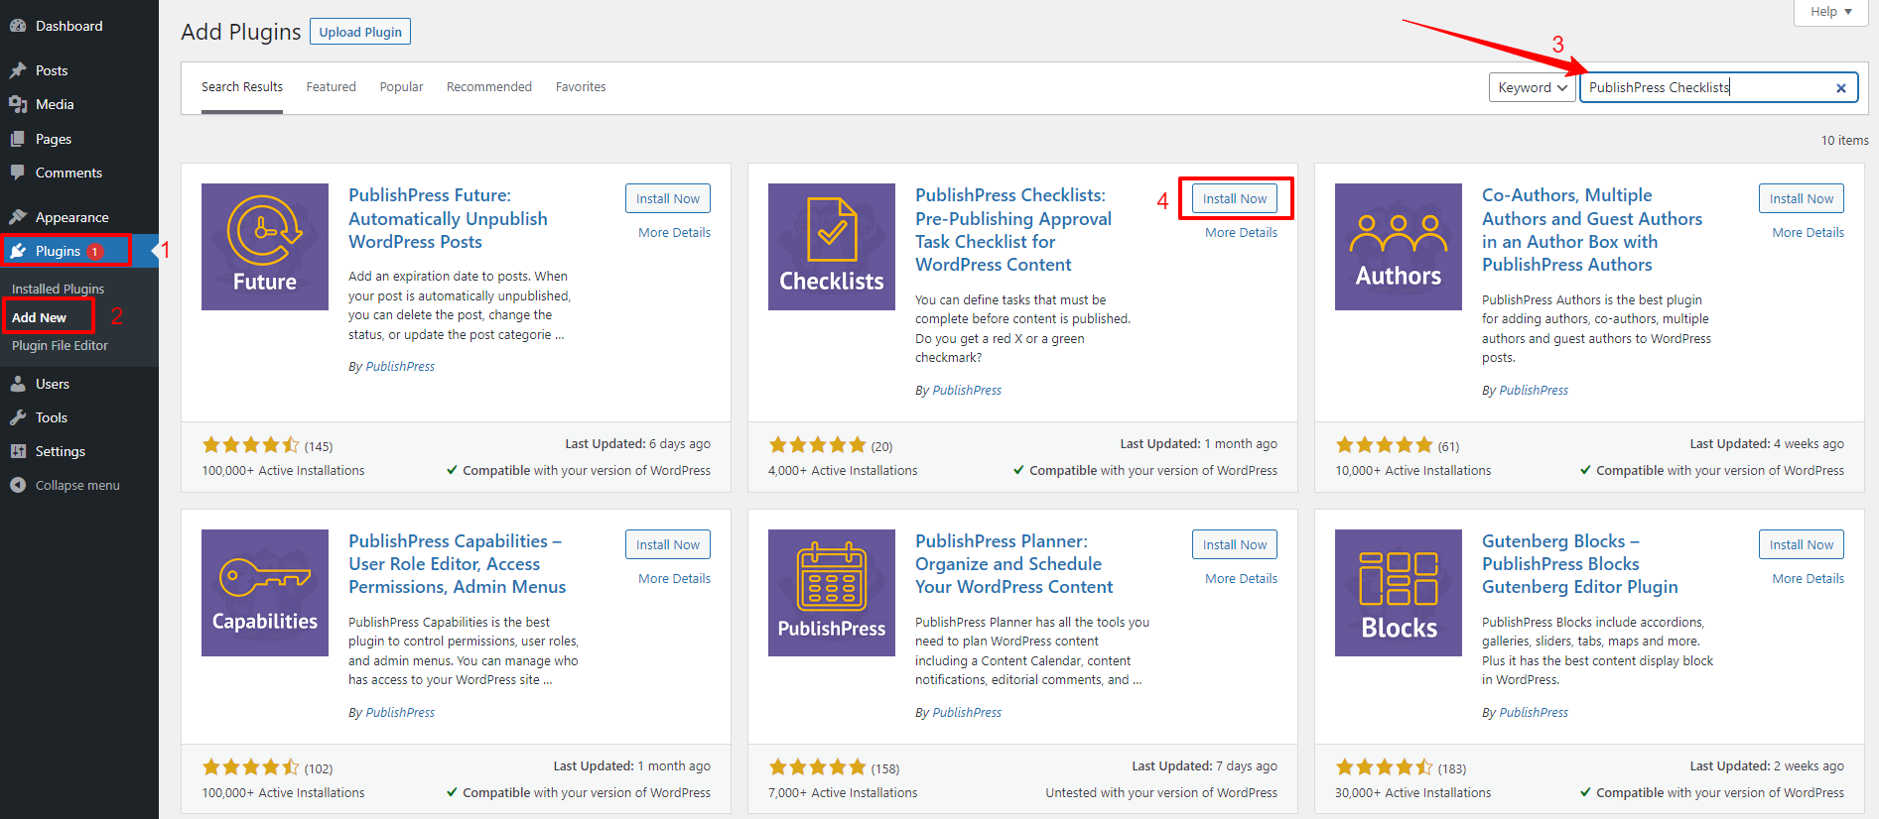1879x819 pixels.
Task: Open the PublishPress Checklists title link
Action: 1013,230
